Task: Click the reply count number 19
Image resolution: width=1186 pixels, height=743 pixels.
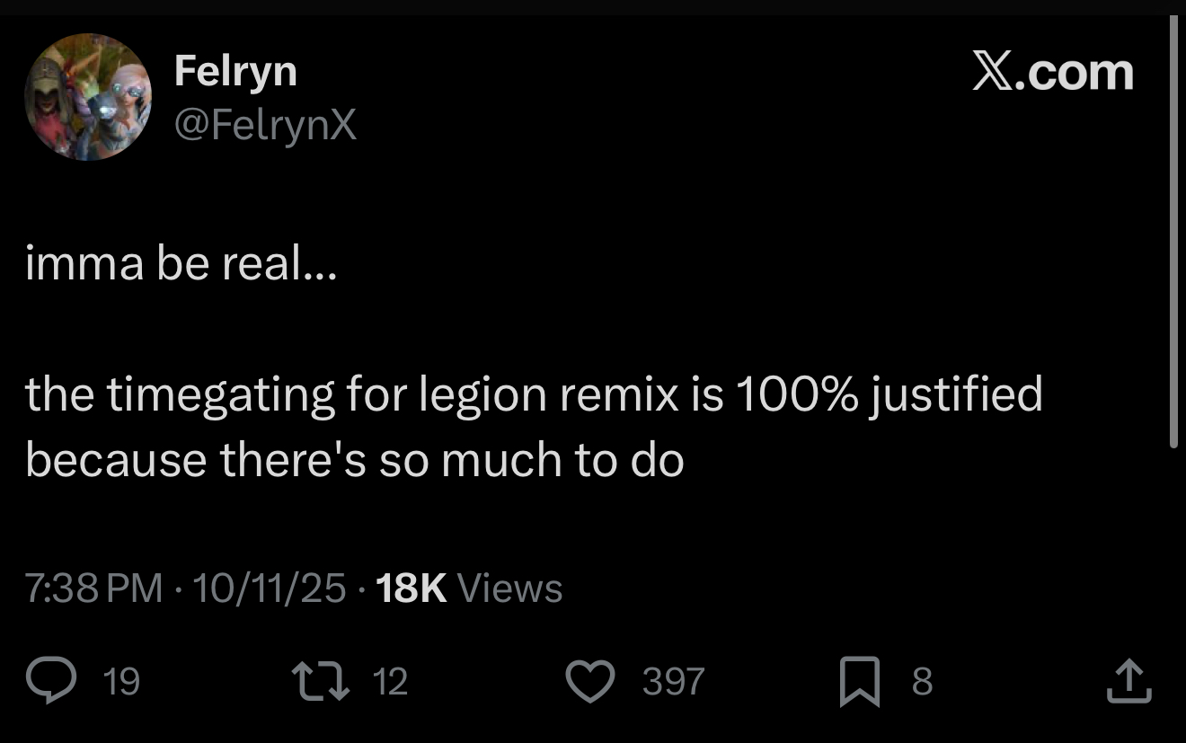Action: 121,682
